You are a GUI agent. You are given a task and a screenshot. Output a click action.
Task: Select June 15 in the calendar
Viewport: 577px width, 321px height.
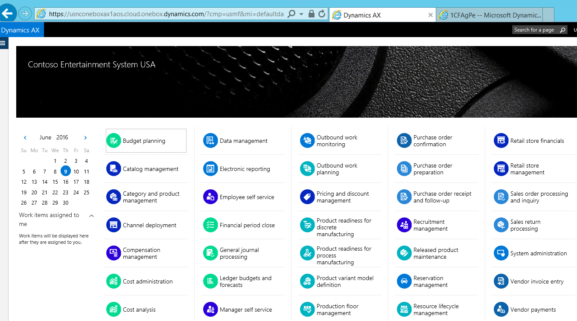point(55,182)
